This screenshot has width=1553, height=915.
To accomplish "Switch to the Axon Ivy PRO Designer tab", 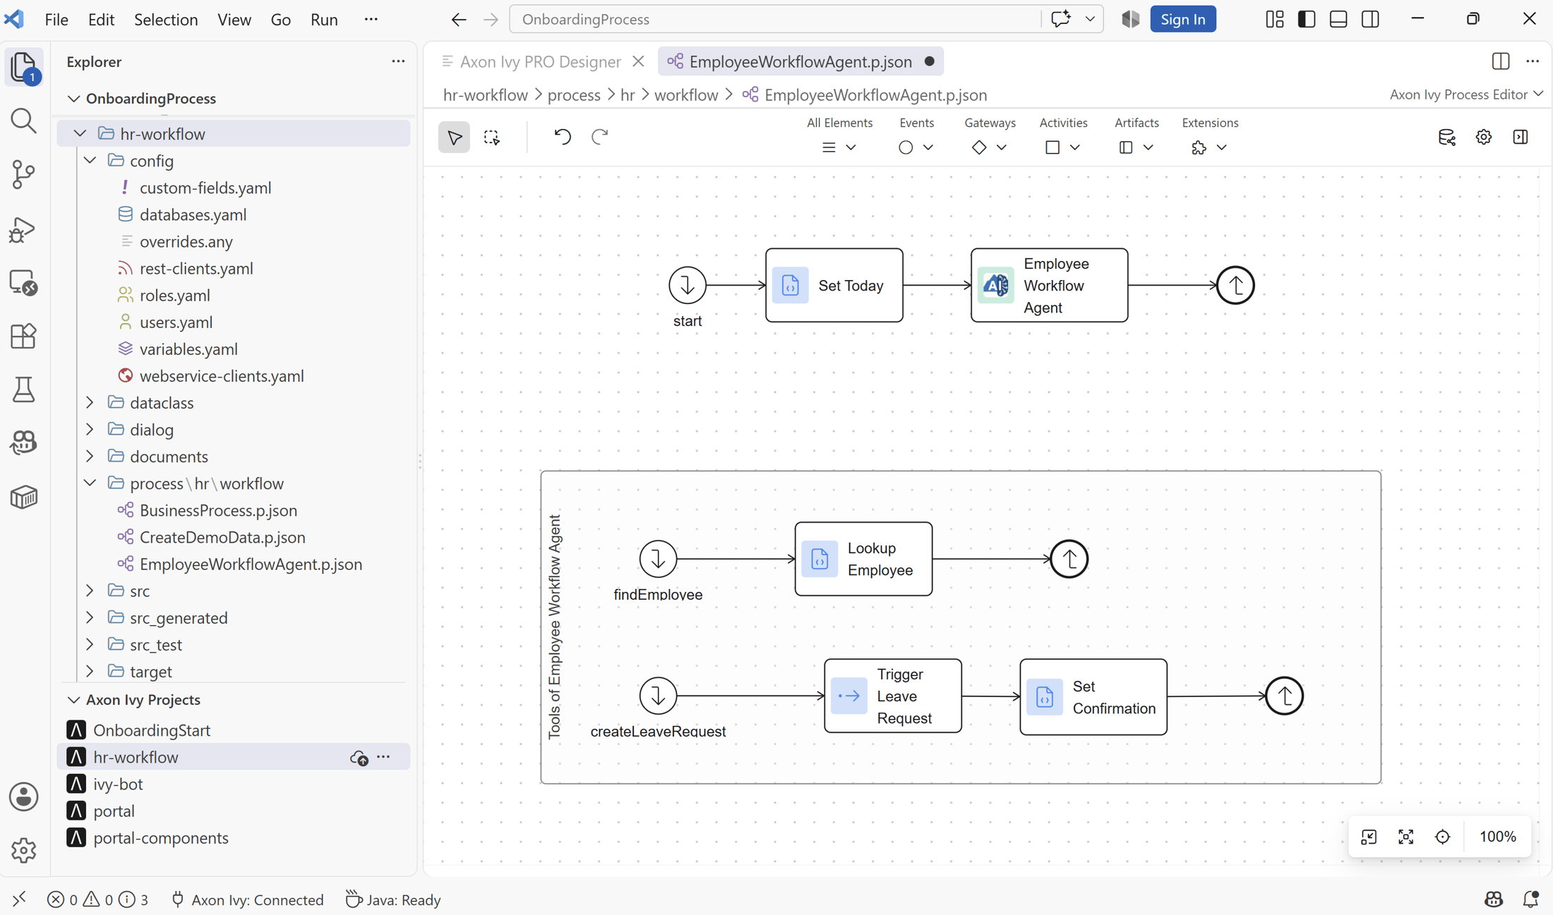I will [540, 61].
